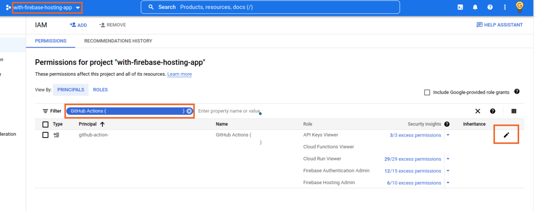
Task: Clear all filters with the X icon
Action: (477, 111)
